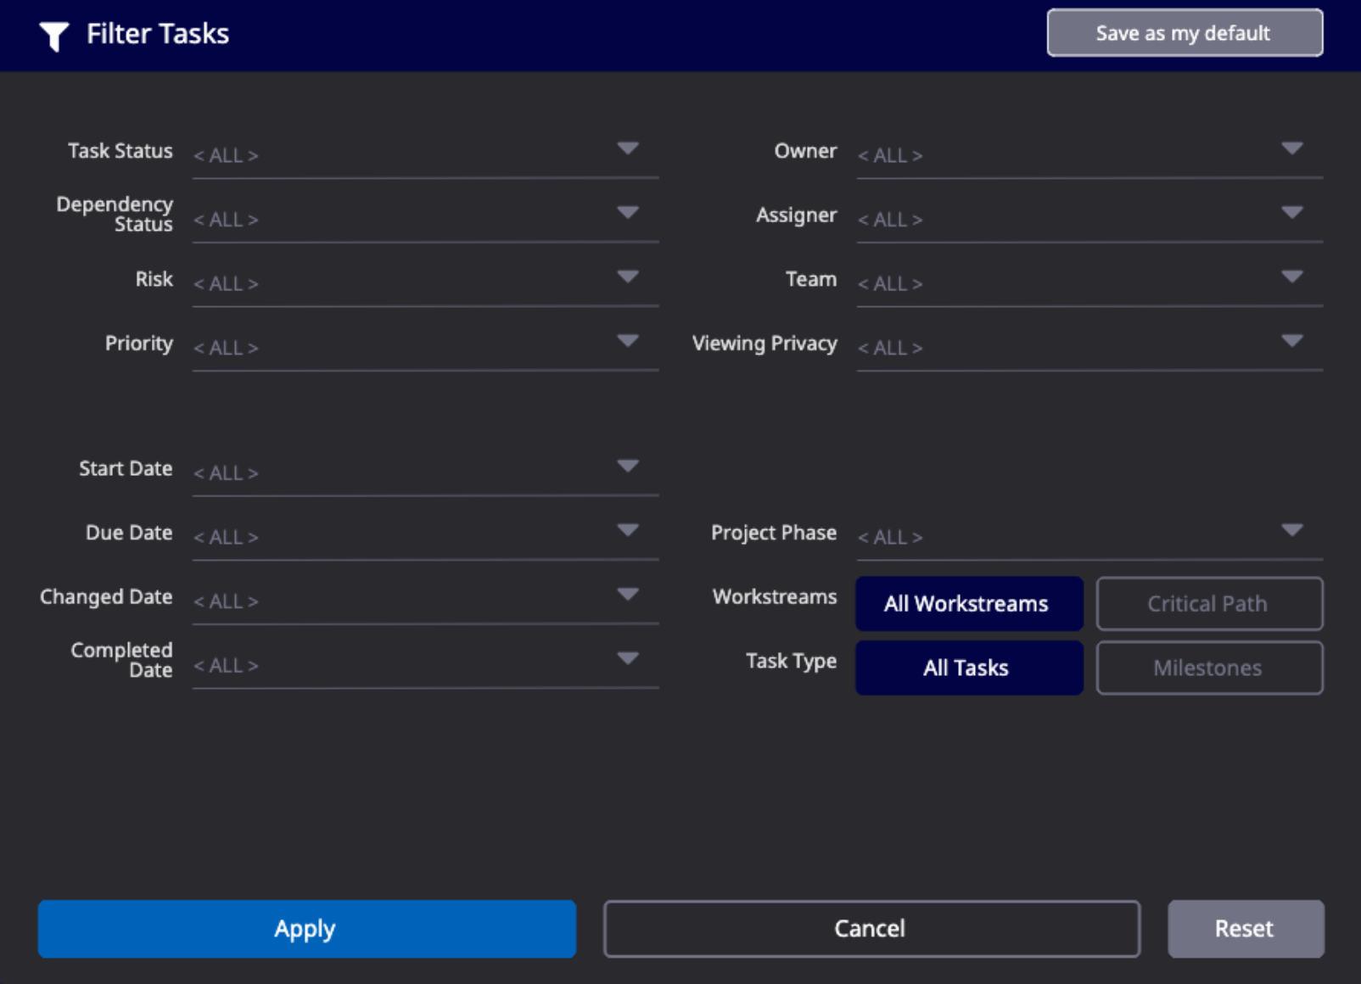The height and width of the screenshot is (984, 1361).
Task: Expand the Assigner dropdown arrow
Action: 1291,212
